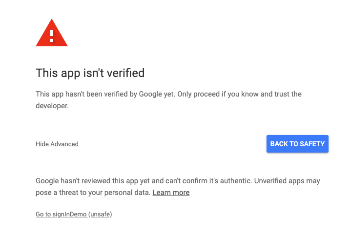Screen dimensions: 351x233
Task: Click the white exclamation mark inside the triangle
Action: tap(52, 36)
